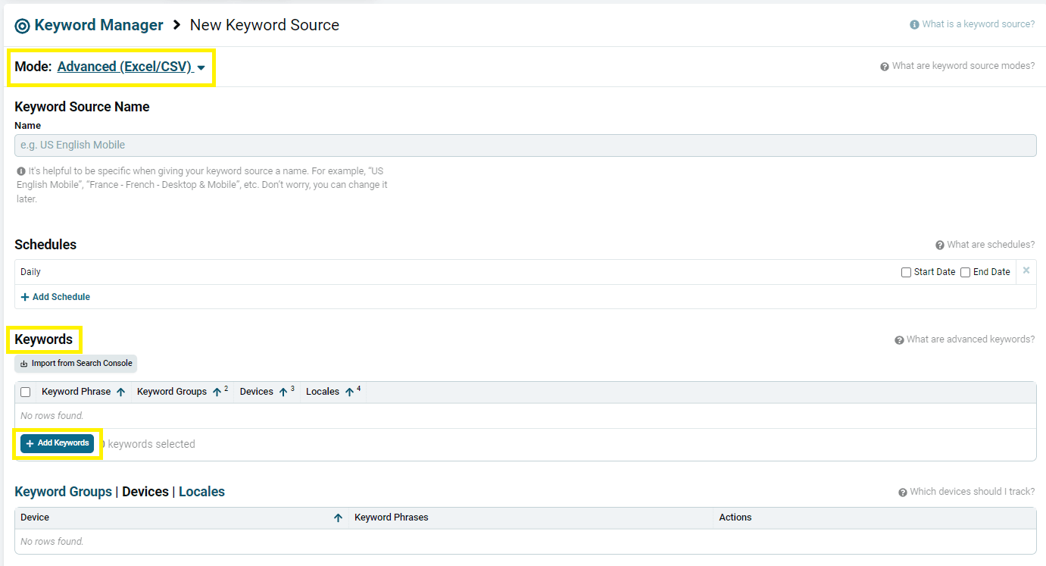The image size is (1046, 566).
Task: Switch to the Devices tab
Action: pyautogui.click(x=145, y=492)
